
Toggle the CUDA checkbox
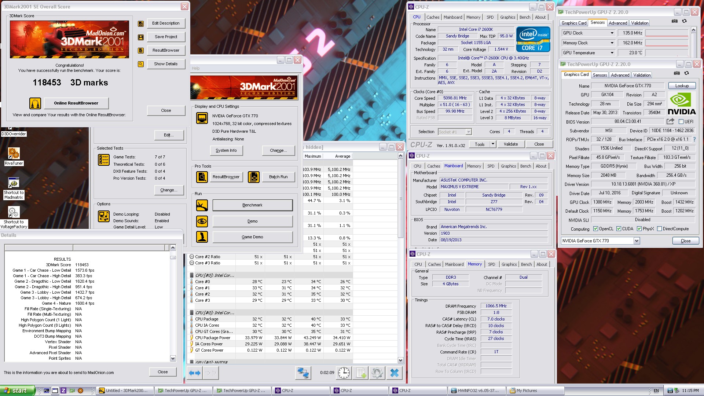click(619, 229)
